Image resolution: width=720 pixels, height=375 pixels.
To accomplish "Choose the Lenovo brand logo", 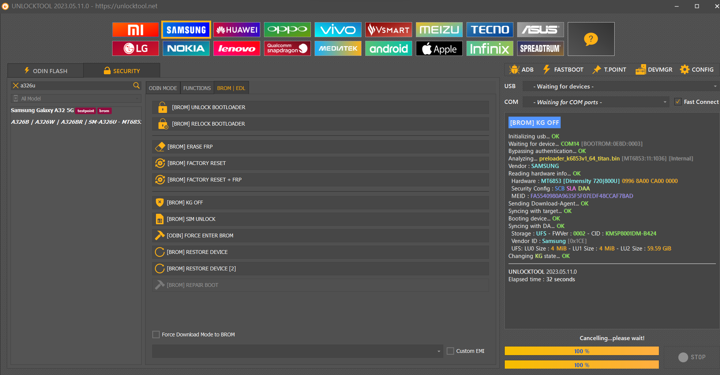I will tap(237, 48).
